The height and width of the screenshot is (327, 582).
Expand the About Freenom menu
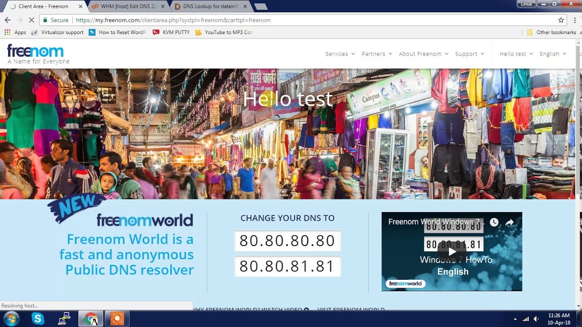coord(424,54)
